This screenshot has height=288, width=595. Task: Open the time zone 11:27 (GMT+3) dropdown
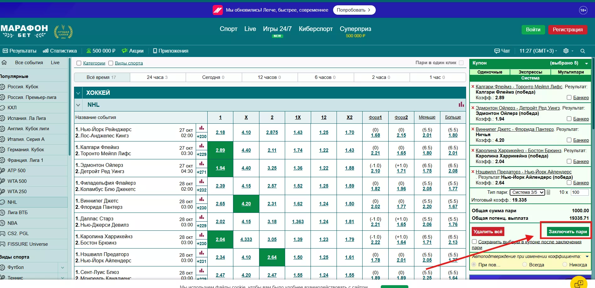pyautogui.click(x=538, y=51)
